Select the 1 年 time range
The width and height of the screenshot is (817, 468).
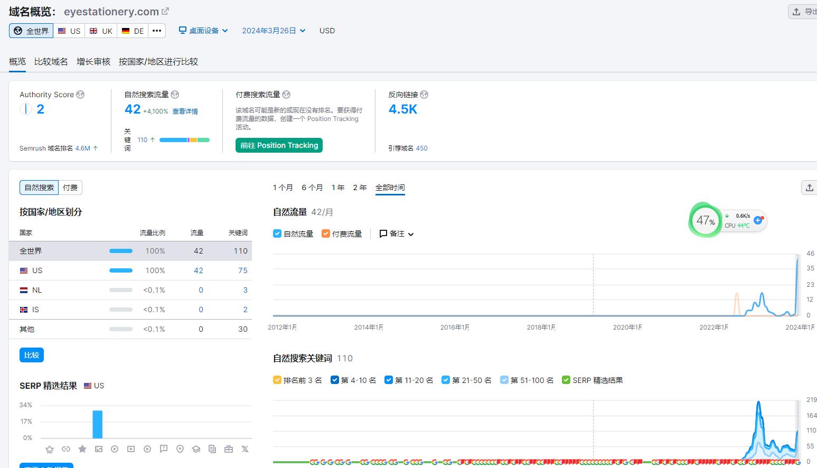click(x=338, y=188)
